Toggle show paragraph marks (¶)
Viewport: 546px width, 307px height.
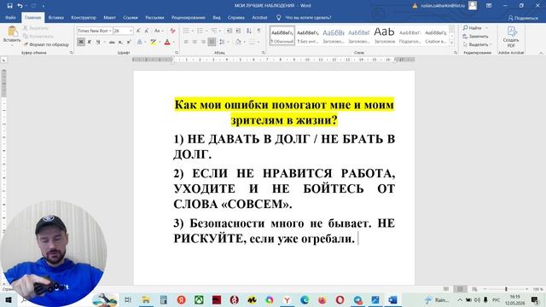(x=259, y=31)
